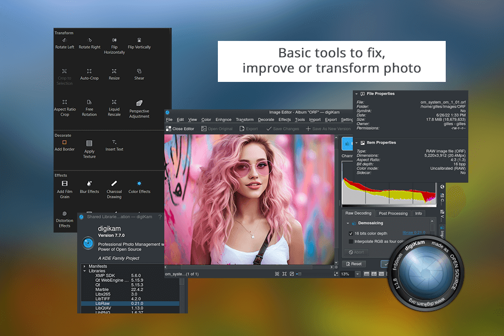Switch to the Info tab

click(418, 214)
